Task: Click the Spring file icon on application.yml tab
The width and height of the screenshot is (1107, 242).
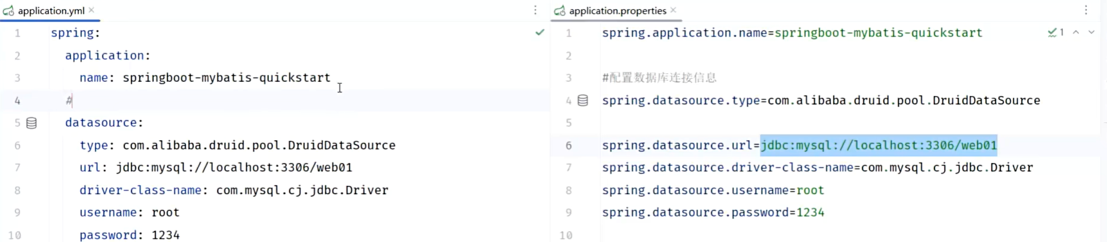Action: (9, 11)
